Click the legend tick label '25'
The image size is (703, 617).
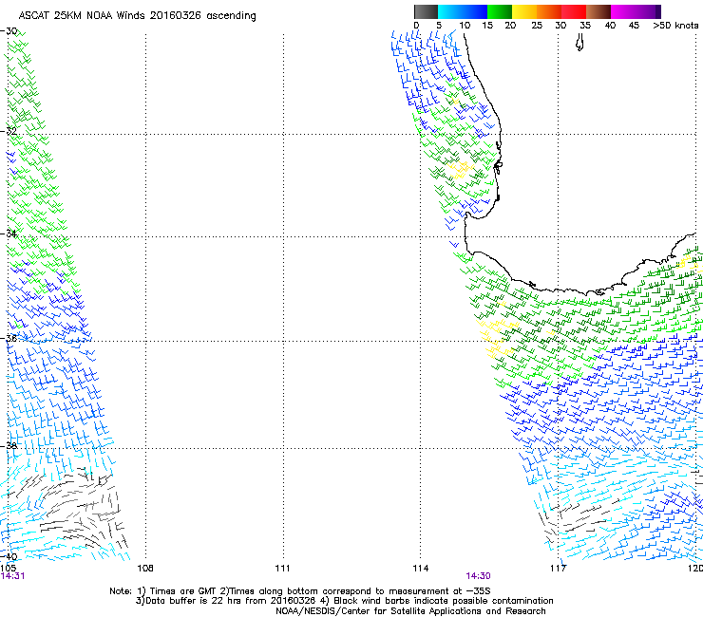pyautogui.click(x=537, y=26)
